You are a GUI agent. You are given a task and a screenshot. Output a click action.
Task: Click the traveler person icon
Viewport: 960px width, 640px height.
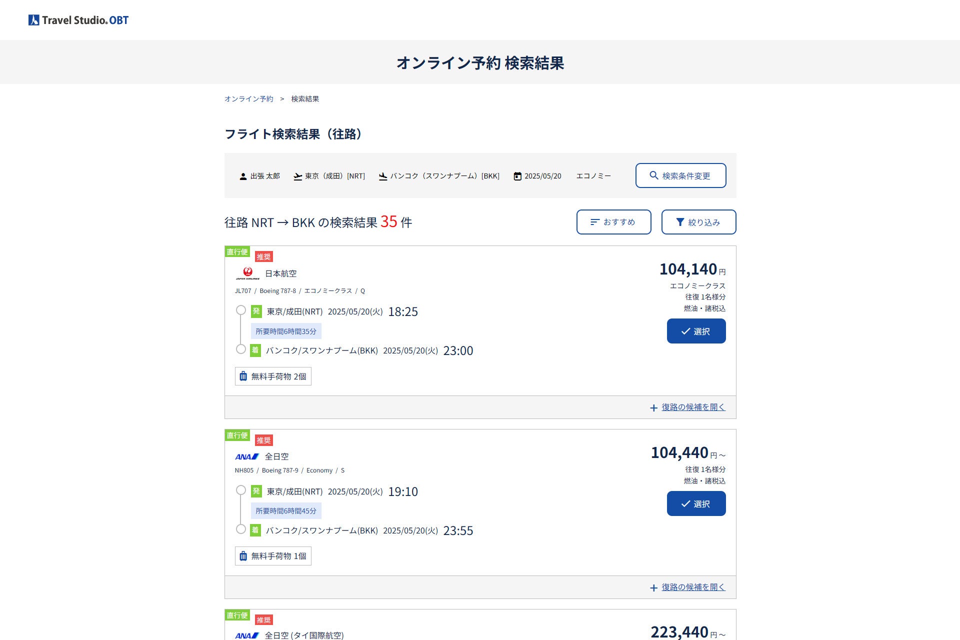pyautogui.click(x=243, y=176)
